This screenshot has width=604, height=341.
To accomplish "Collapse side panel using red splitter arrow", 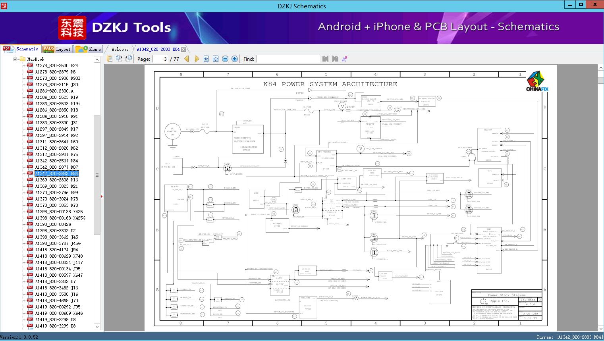I will point(102,196).
